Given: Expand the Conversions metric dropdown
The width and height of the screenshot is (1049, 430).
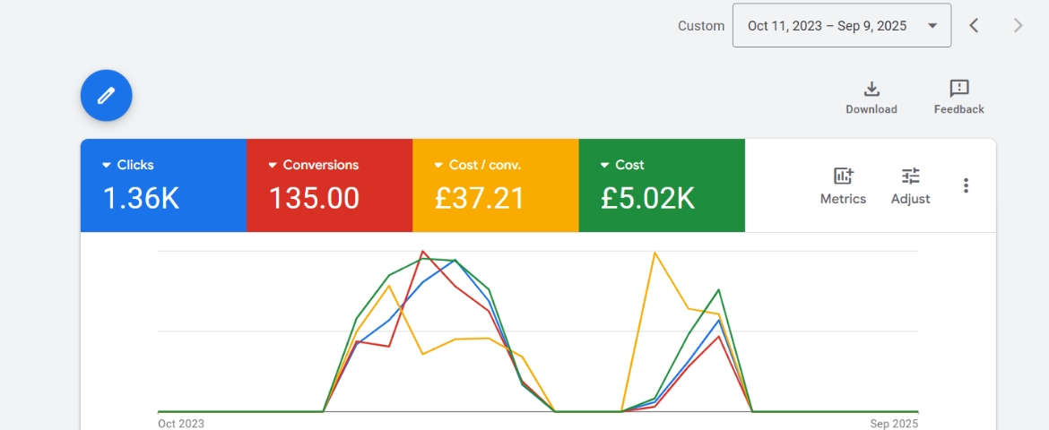Looking at the screenshot, I should 273,165.
